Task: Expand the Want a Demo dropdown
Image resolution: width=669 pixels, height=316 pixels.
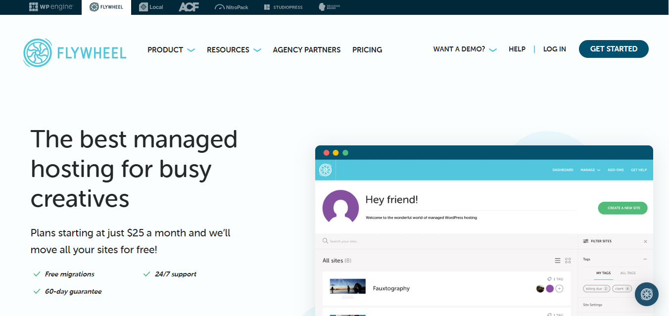Action: click(465, 49)
